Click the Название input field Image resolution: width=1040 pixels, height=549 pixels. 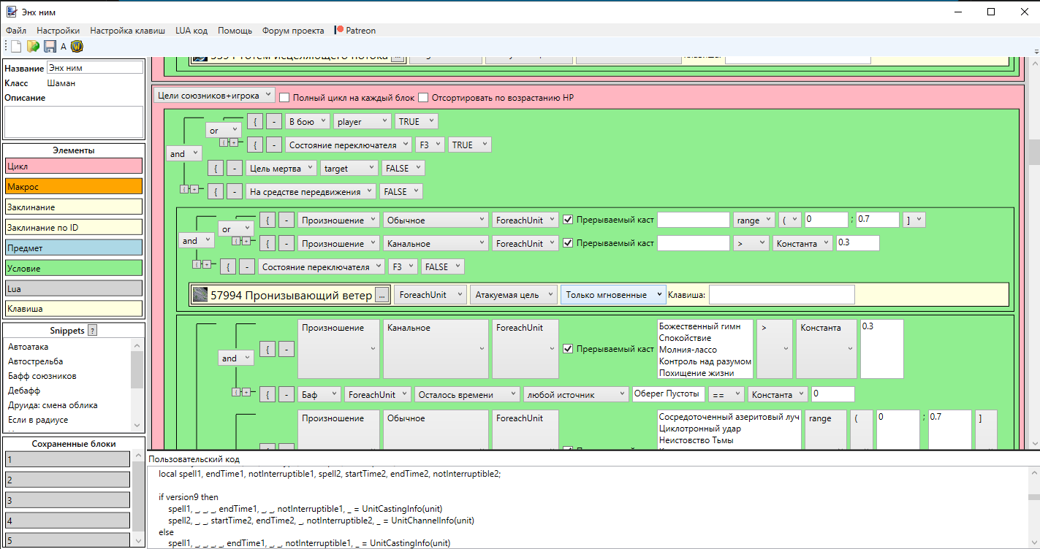click(x=95, y=68)
